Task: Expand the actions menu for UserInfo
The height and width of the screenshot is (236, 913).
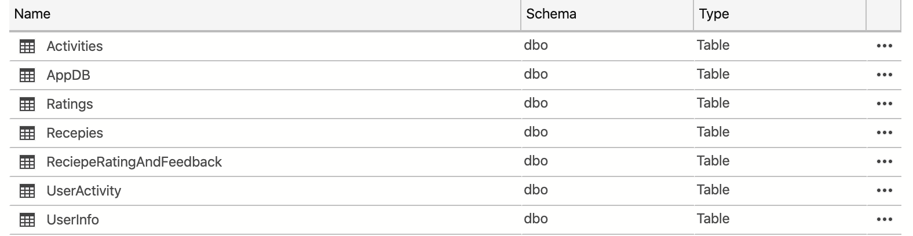Action: (884, 220)
